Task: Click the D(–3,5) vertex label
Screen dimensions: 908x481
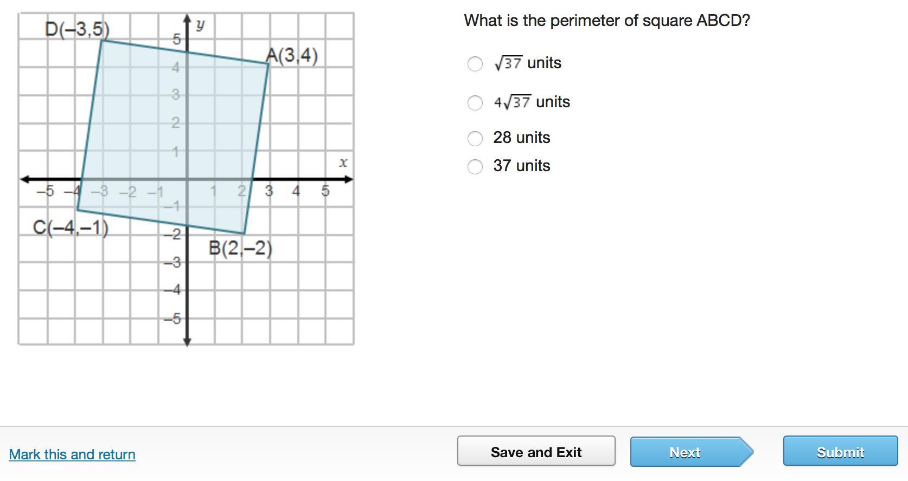Action: [x=77, y=29]
